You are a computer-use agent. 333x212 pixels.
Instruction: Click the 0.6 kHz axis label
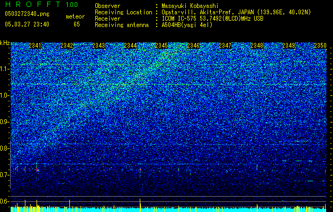point(4,201)
